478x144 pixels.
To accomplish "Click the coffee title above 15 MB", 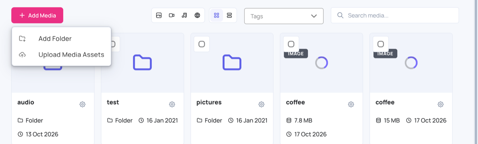I will 385,102.
